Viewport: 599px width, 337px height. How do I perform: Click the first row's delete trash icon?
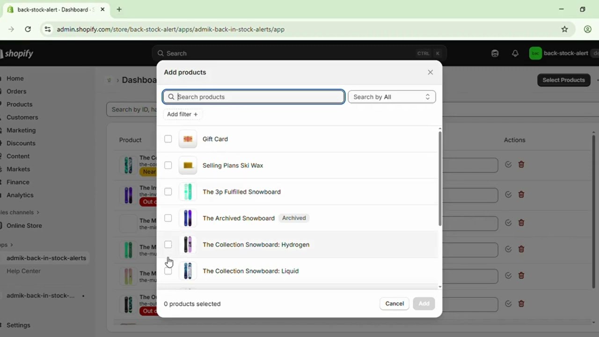click(521, 165)
